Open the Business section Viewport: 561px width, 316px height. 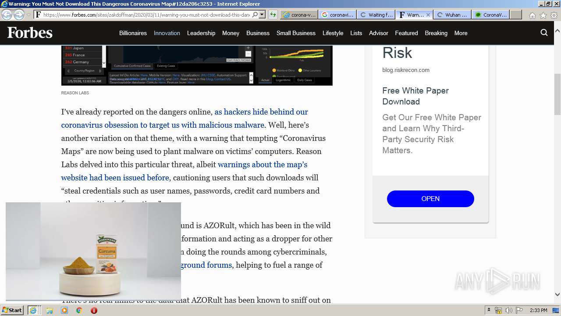coord(258,33)
